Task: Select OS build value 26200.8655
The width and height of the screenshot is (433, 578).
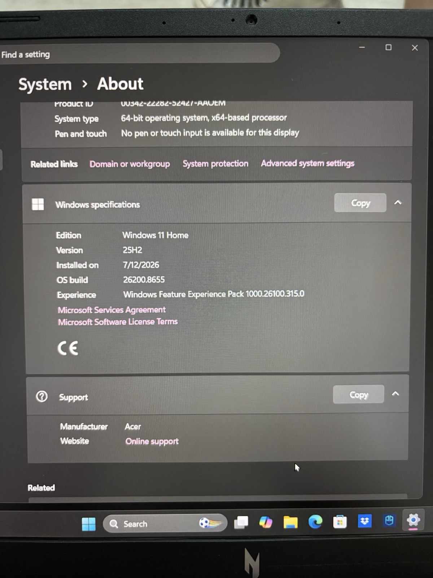Action: tap(144, 280)
